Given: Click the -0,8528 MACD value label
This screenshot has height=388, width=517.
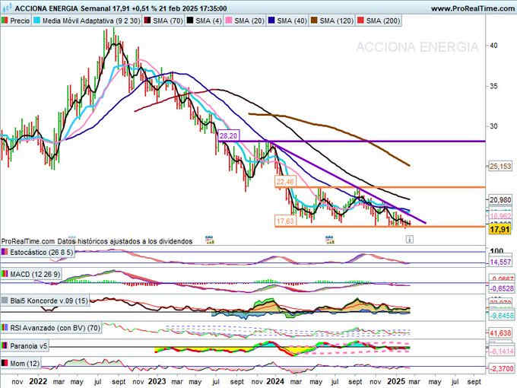Looking at the screenshot, I should pos(501,288).
